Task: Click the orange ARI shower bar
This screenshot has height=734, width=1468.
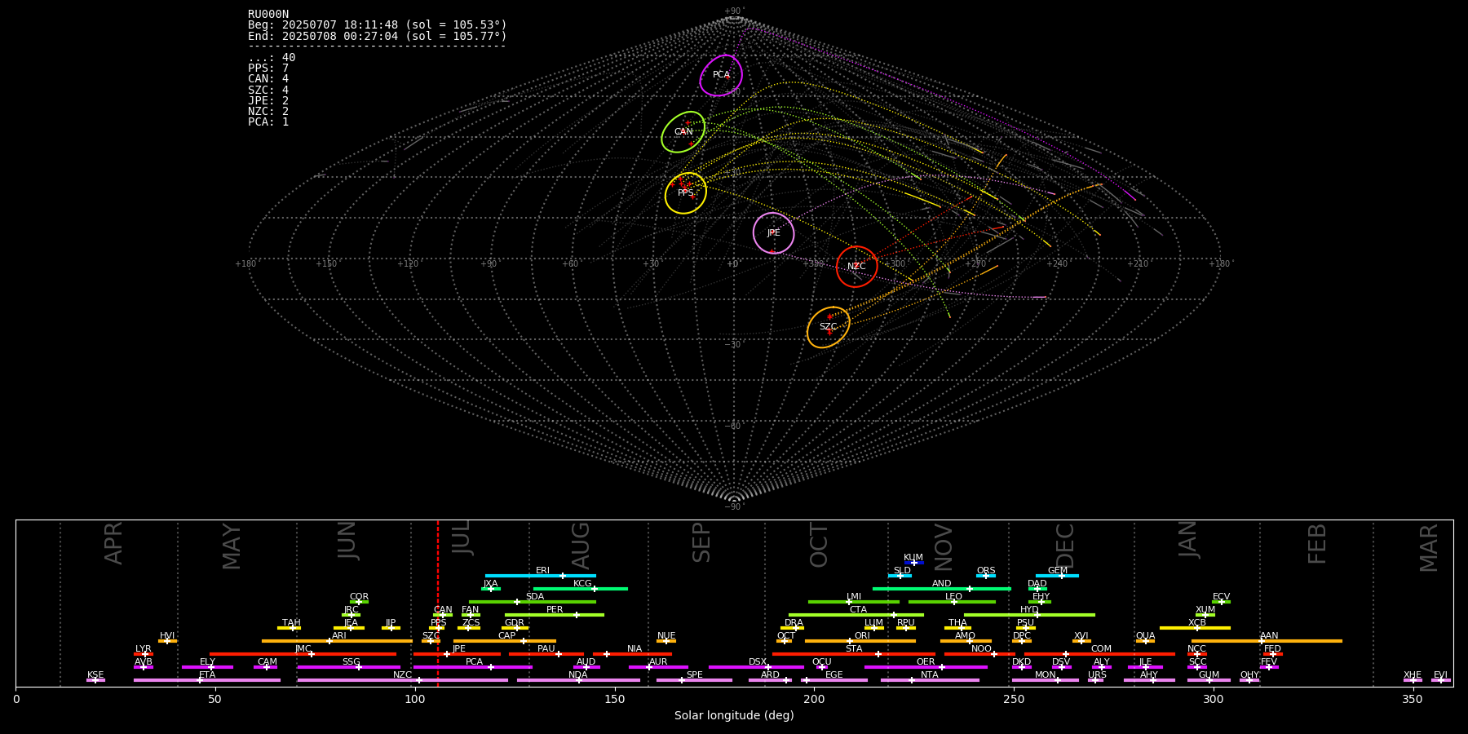Action: coord(337,641)
